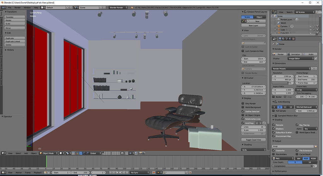This screenshot has height=176, width=323.
Task: Open the Image Editor display dropdown
Action: (x=301, y=59)
